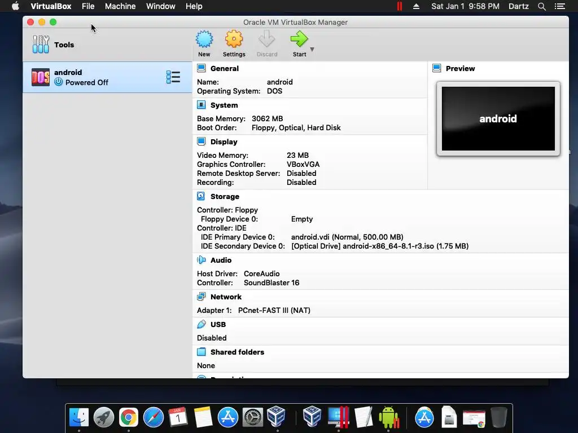The image size is (578, 433).
Task: Click the red Parallels menu bar icon
Action: click(400, 6)
